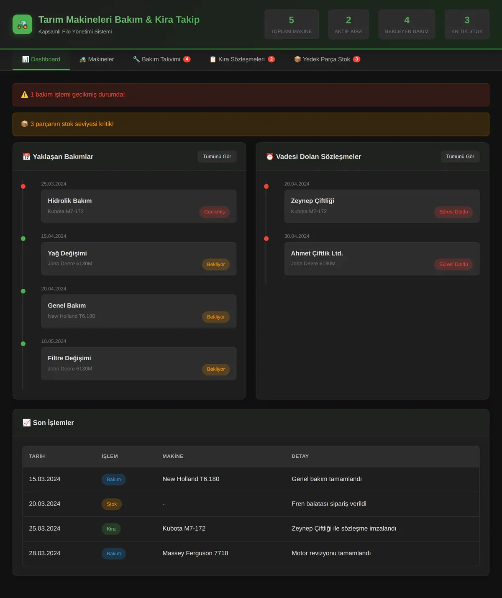Click Tümünü Gör in Vadesi Dolan Sözleşmeler

click(460, 157)
